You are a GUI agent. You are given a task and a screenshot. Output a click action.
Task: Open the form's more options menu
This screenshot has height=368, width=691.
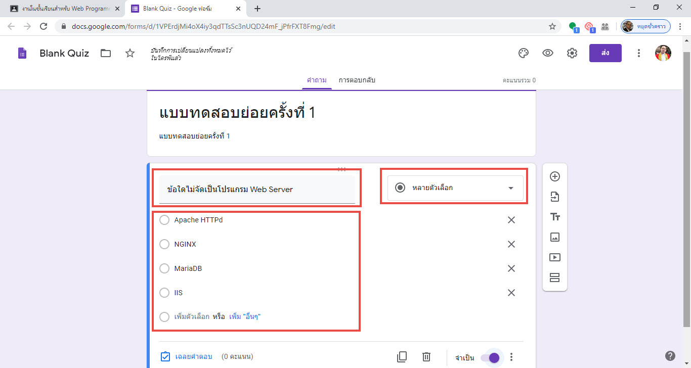pyautogui.click(x=639, y=53)
